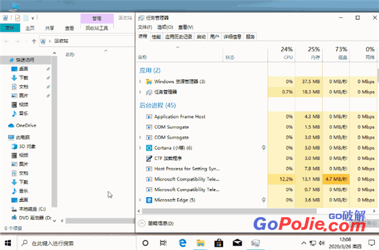Viewport: 379px width, 250px height.
Task: Open Options menu in Task Manager
Action: [x=165, y=27]
